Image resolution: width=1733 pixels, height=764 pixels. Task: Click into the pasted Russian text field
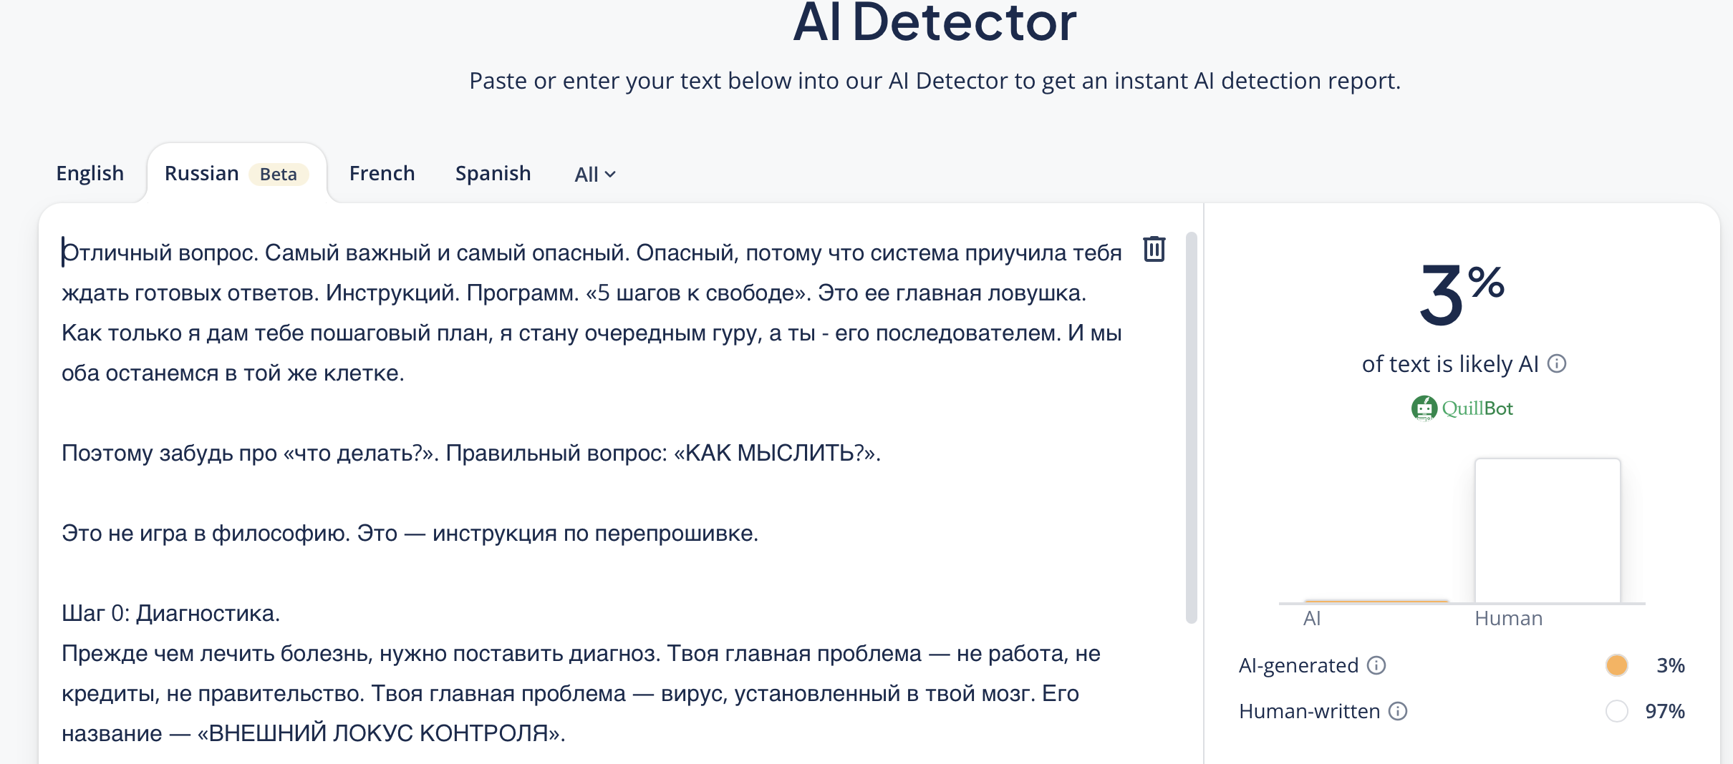pyautogui.click(x=573, y=494)
